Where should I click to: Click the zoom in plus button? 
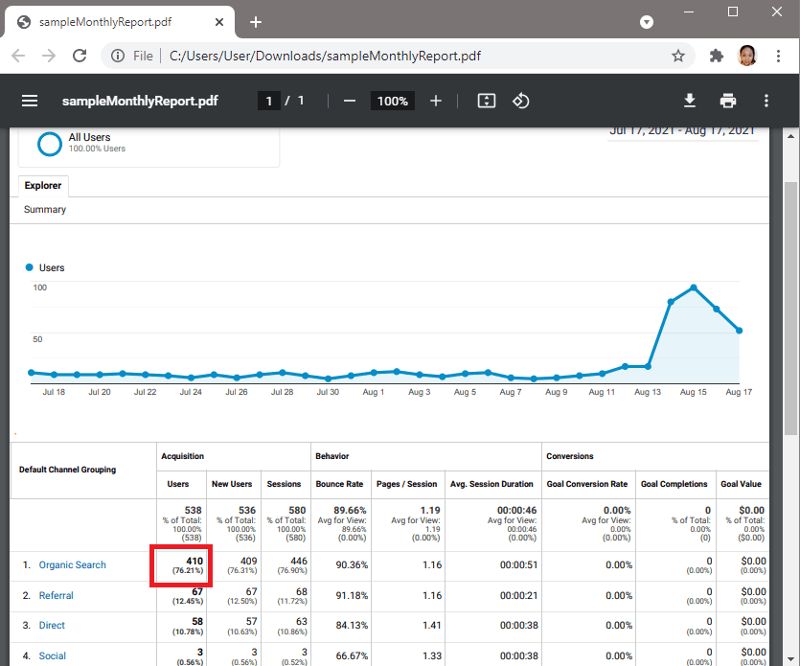point(436,101)
